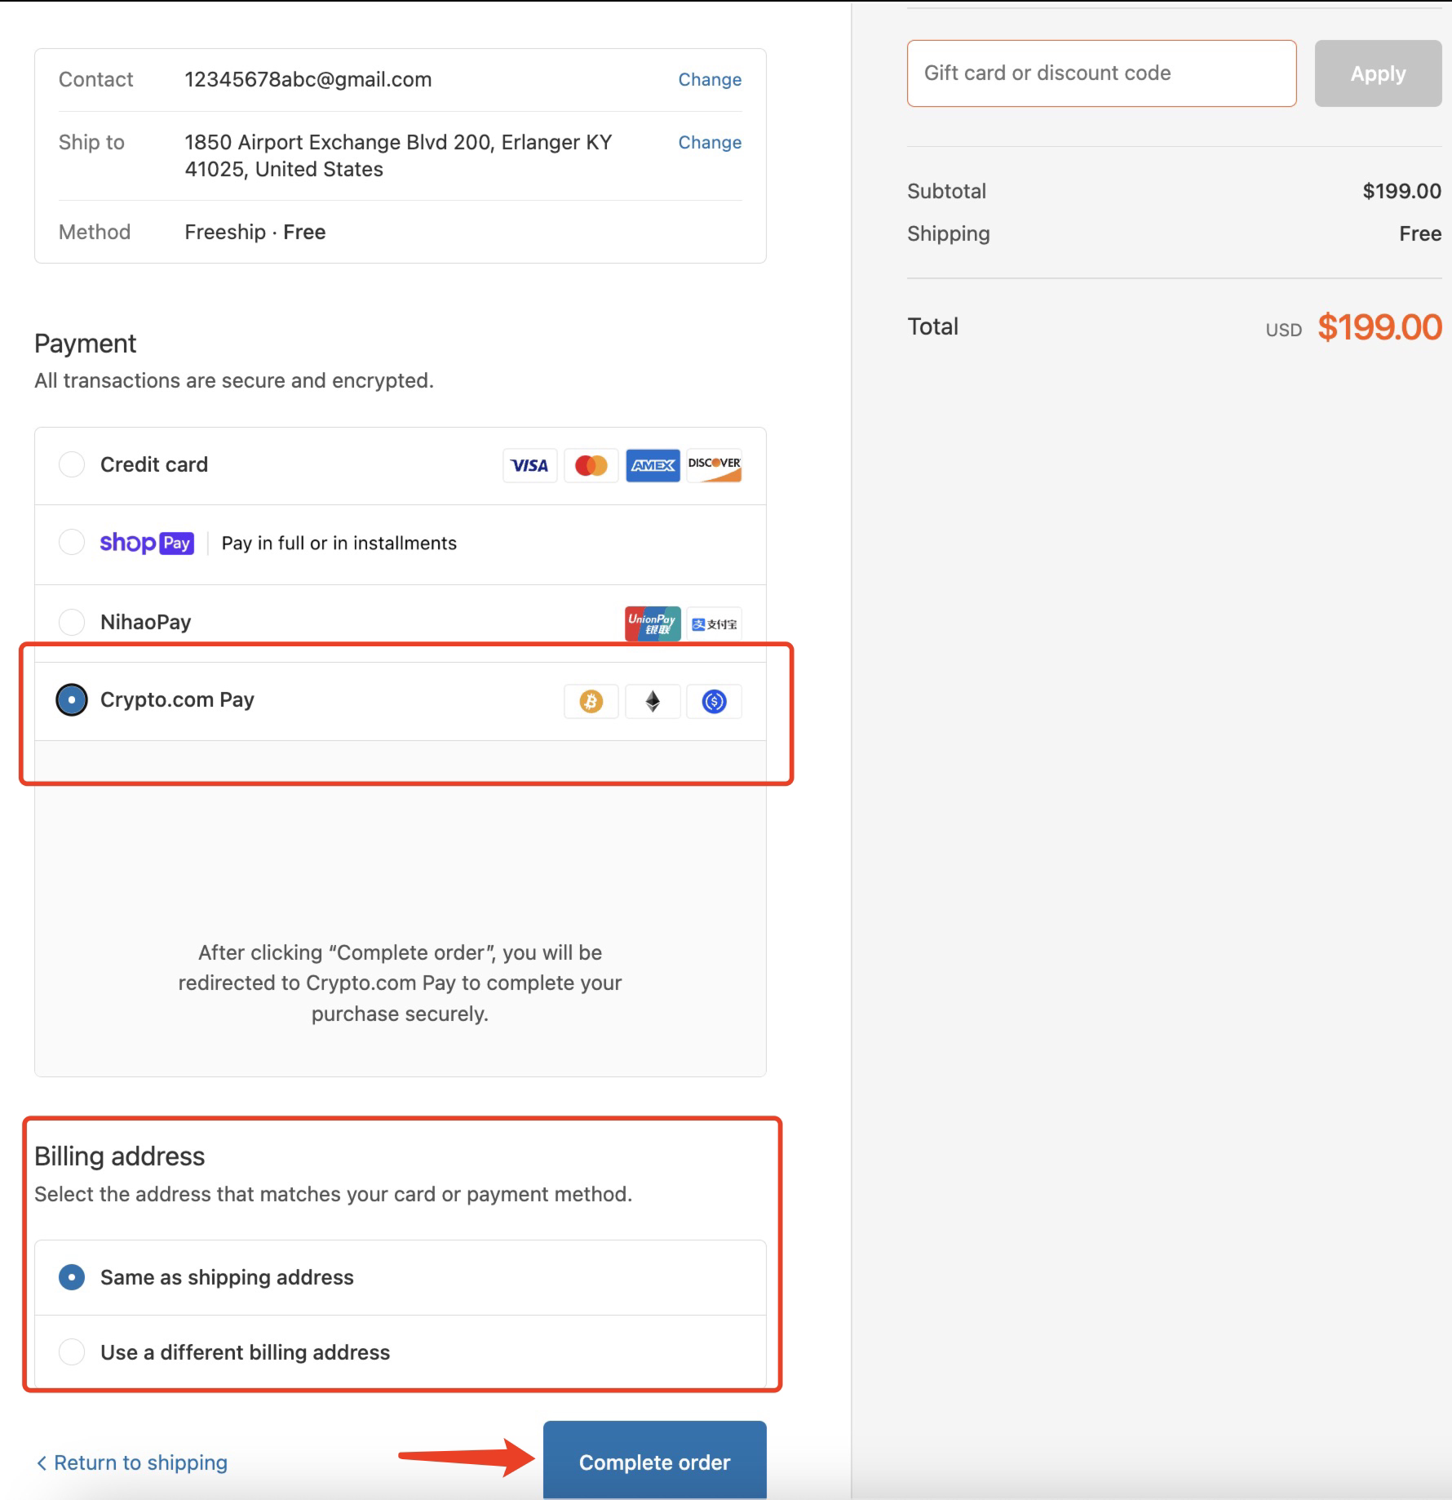Image resolution: width=1452 pixels, height=1500 pixels.
Task: Click the redirect notice about Crypto.com Pay
Action: [x=400, y=983]
